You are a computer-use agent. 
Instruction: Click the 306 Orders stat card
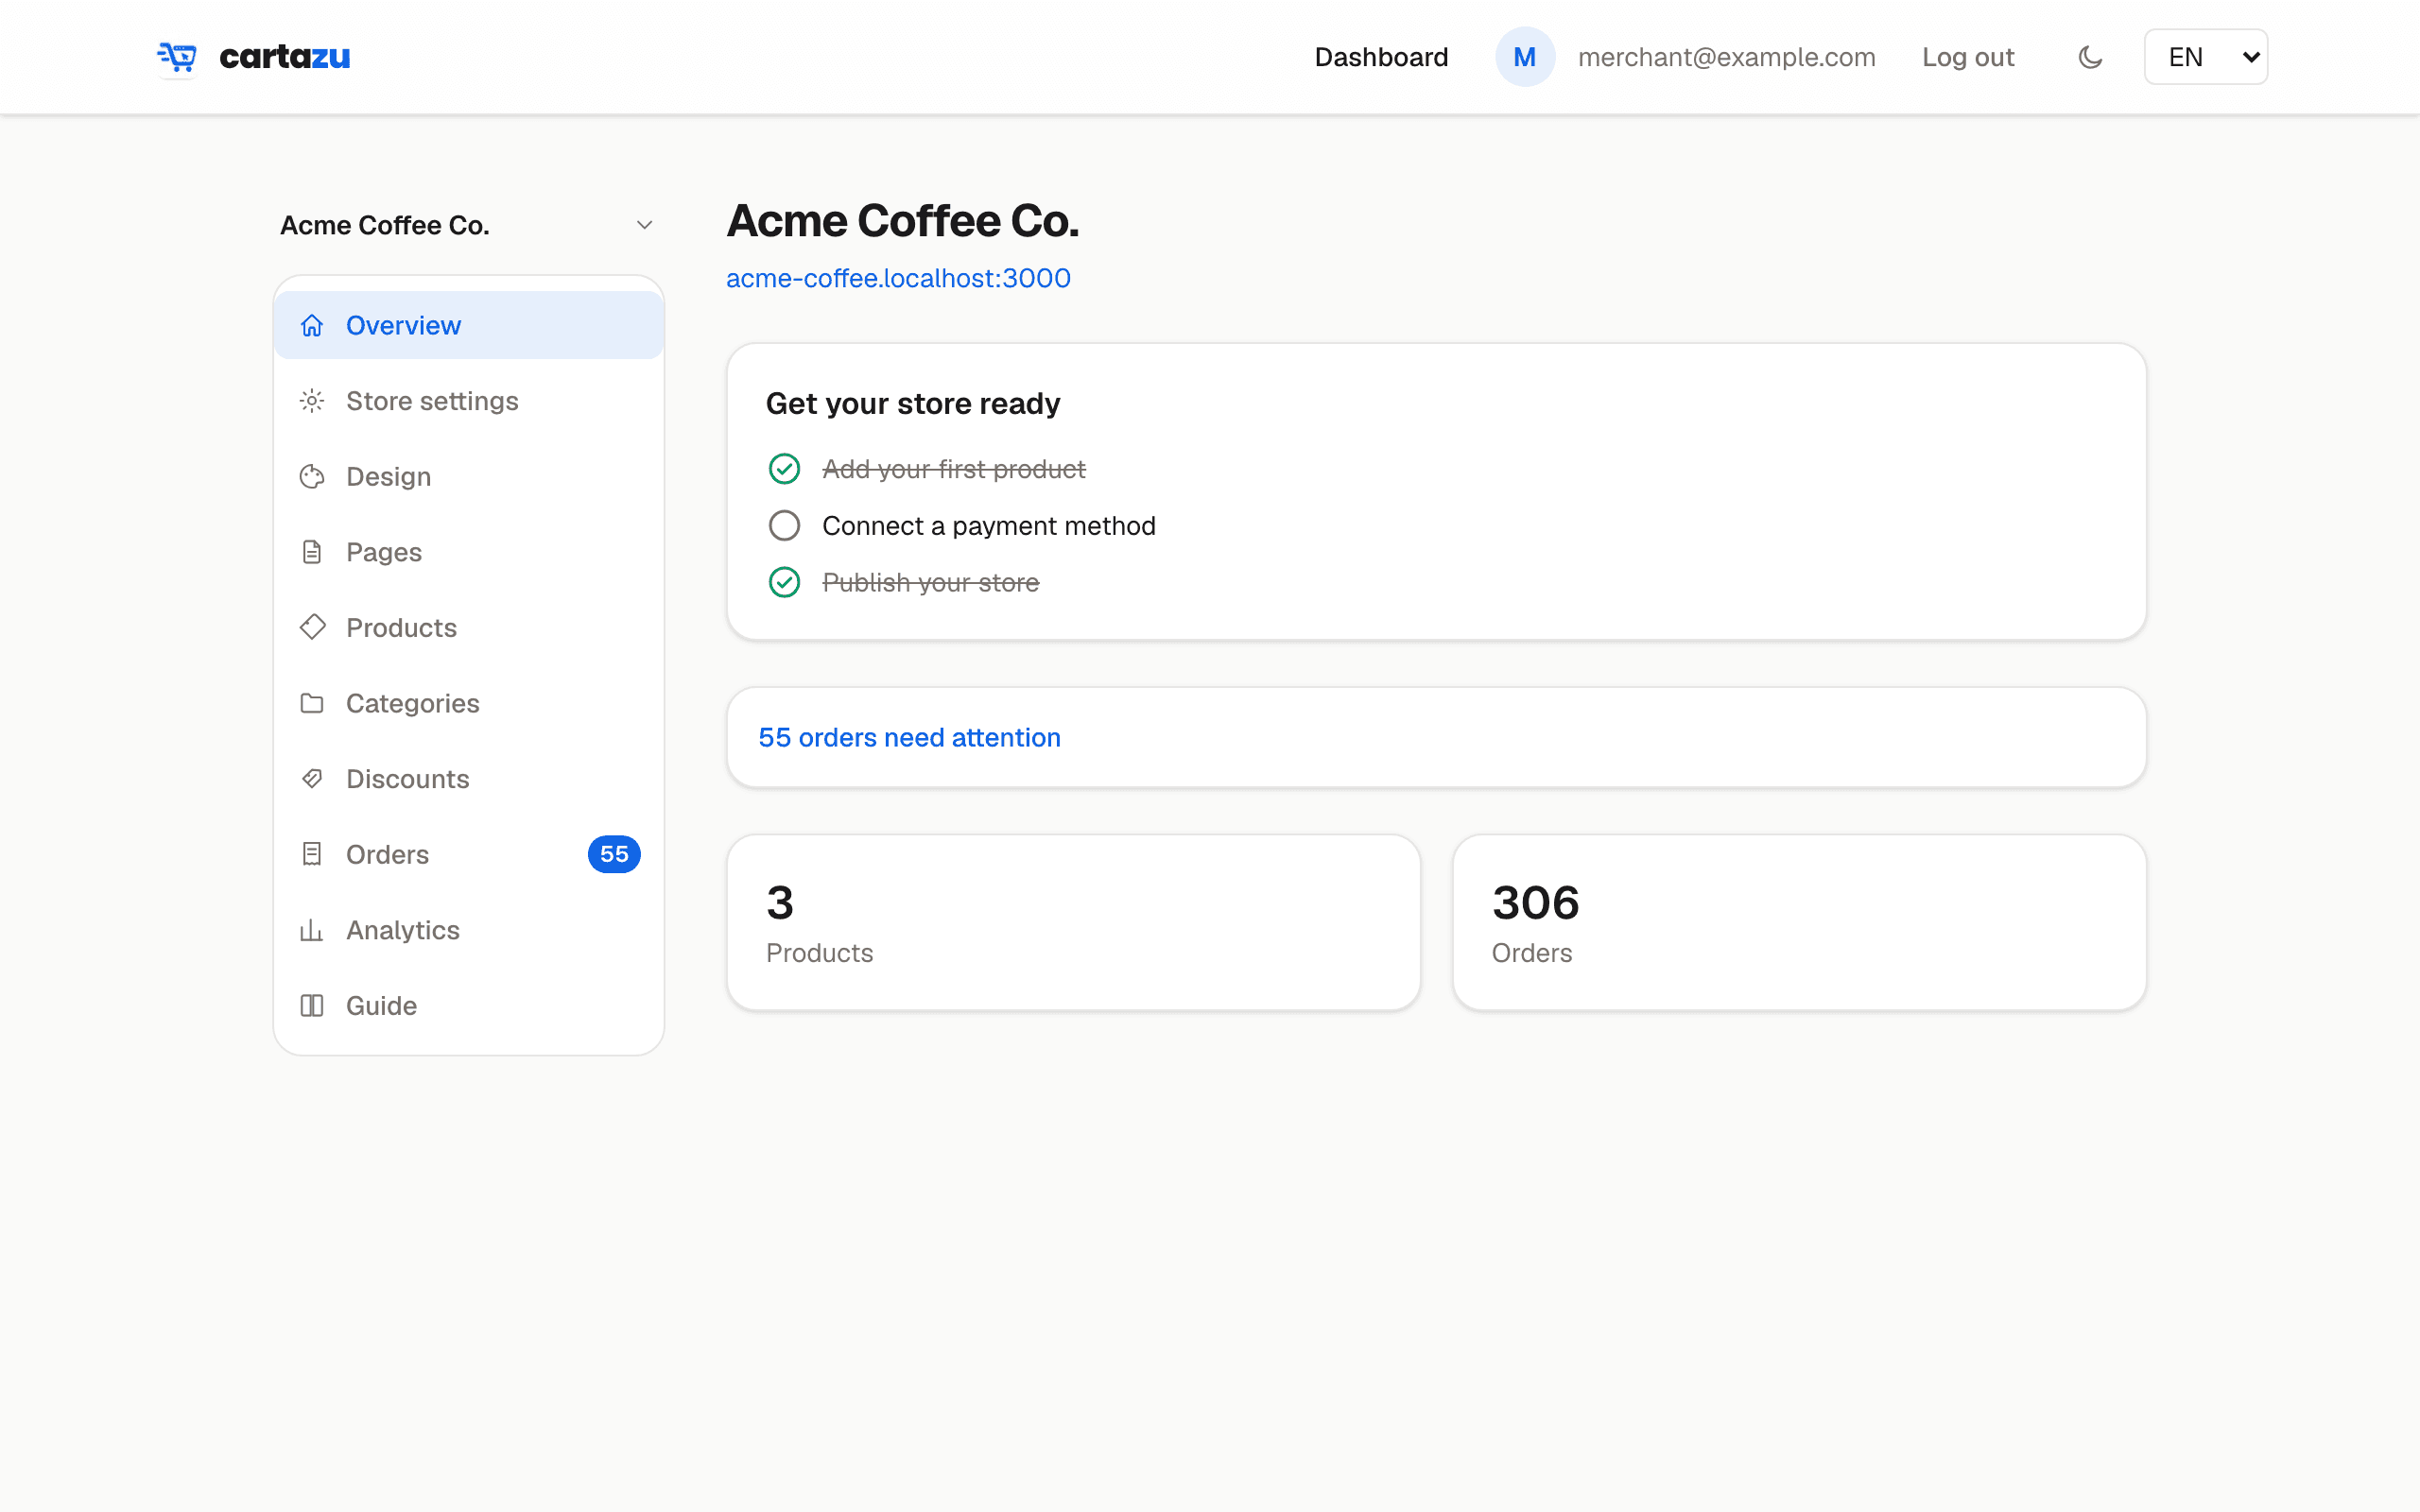click(x=1799, y=922)
